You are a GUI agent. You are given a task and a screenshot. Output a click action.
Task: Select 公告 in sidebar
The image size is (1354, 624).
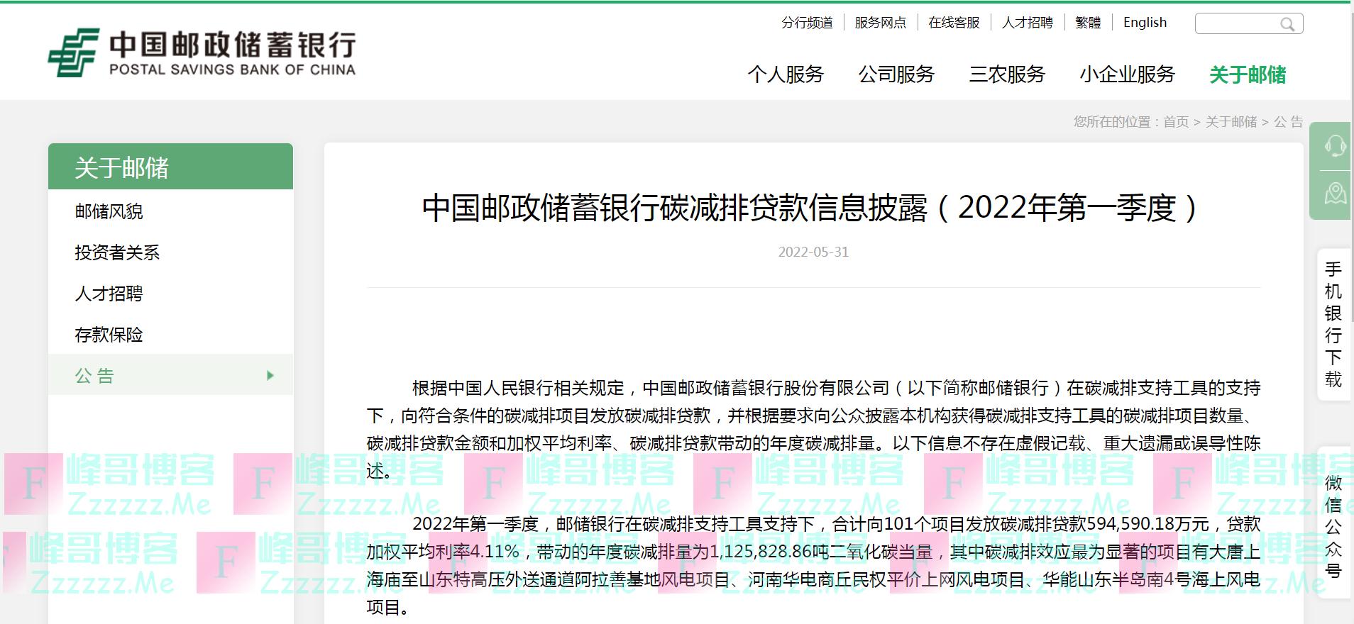pyautogui.click(x=170, y=375)
